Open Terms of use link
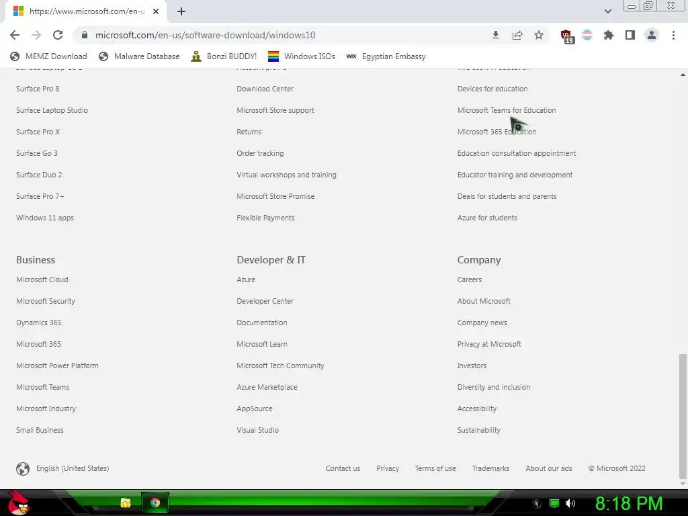The width and height of the screenshot is (688, 516). [435, 468]
